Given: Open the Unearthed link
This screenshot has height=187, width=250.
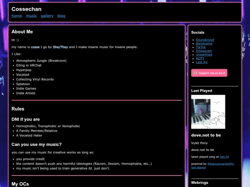Looking at the screenshot, I should [204, 54].
